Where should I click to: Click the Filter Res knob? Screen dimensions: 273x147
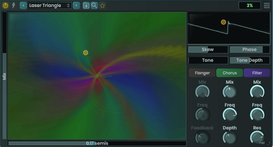[x=257, y=137]
